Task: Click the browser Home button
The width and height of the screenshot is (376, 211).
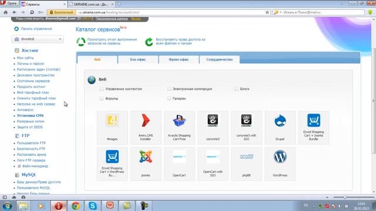Action: pos(6,12)
